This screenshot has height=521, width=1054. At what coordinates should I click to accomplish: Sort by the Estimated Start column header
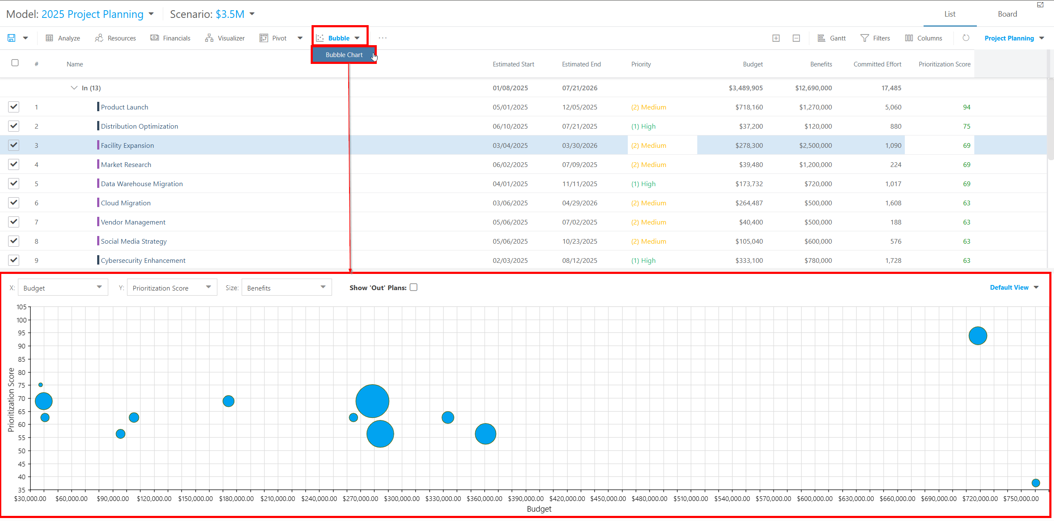click(513, 64)
